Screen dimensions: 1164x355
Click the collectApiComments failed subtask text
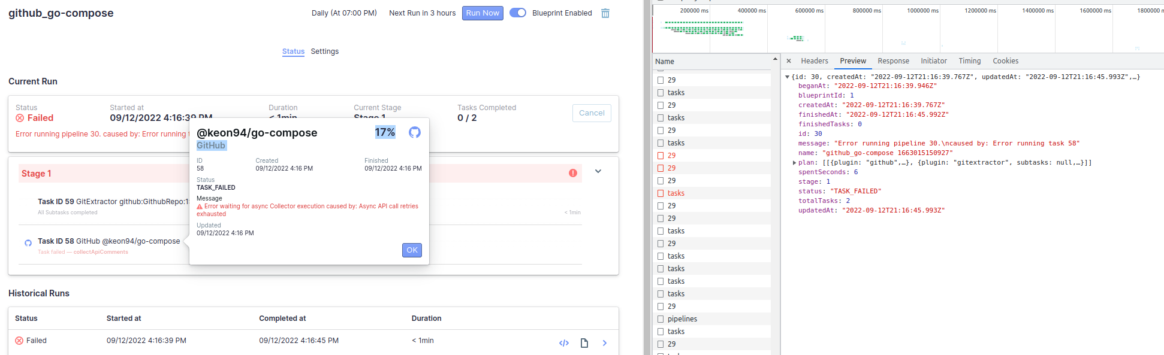point(101,252)
